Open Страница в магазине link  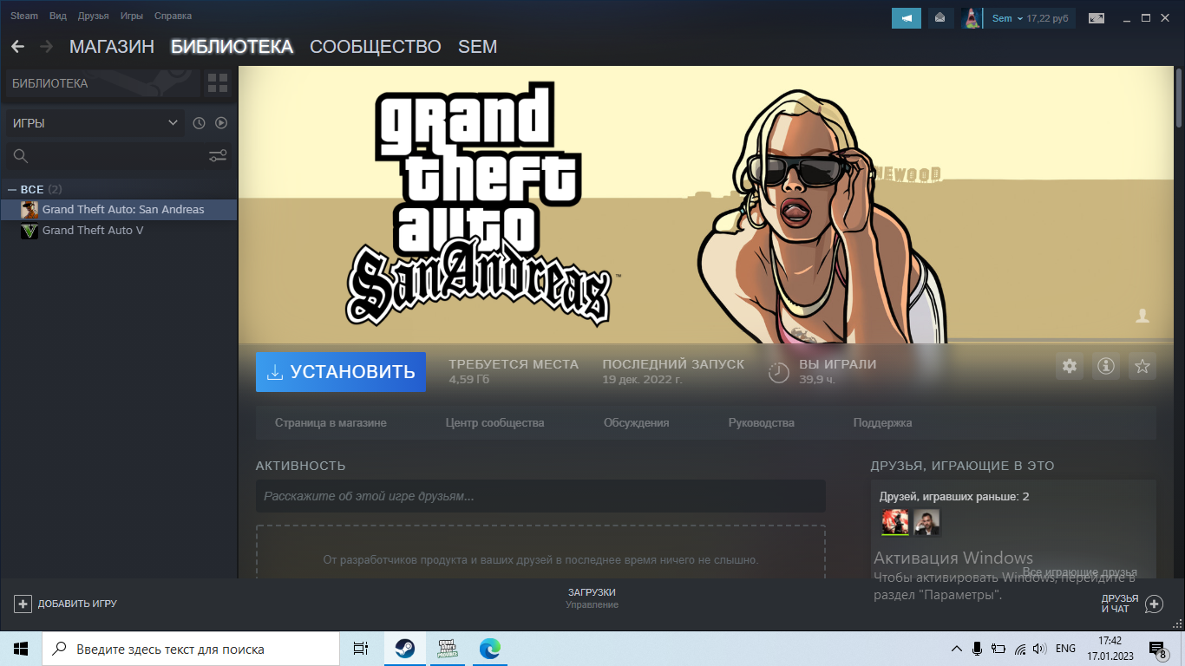coord(331,423)
